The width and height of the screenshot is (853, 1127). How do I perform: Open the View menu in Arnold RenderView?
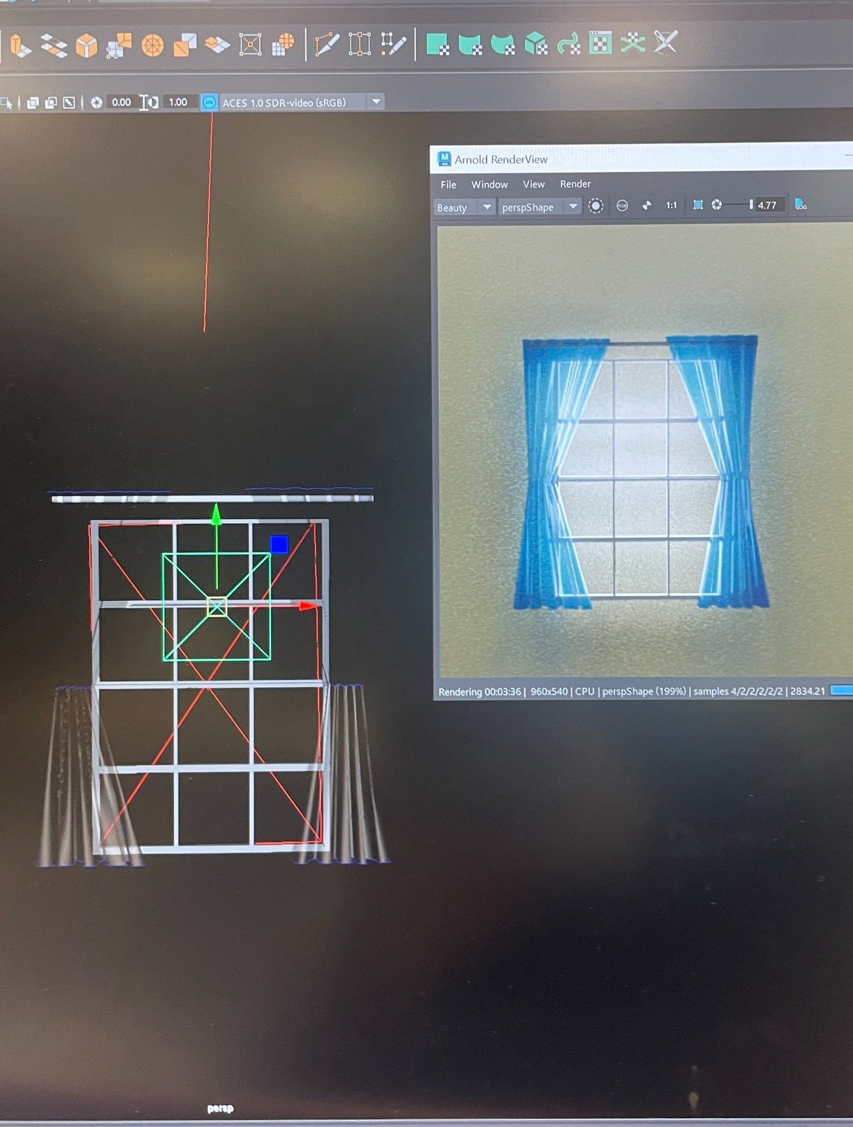[x=534, y=184]
